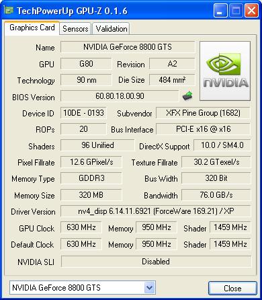Click Pixel Fillrate value 12.6 GPixel/s
Image resolution: width=262 pixels, height=300 pixels.
point(91,162)
